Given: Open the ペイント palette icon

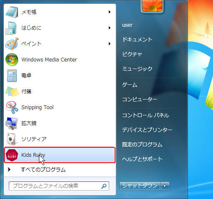Looking at the screenshot, I should tap(12, 44).
